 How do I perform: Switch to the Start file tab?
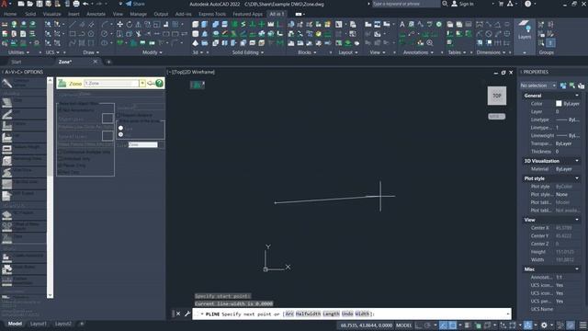click(17, 62)
